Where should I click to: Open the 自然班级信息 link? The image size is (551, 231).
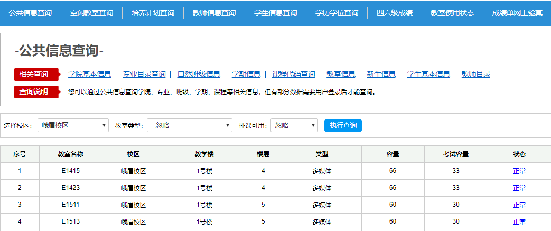(x=199, y=74)
